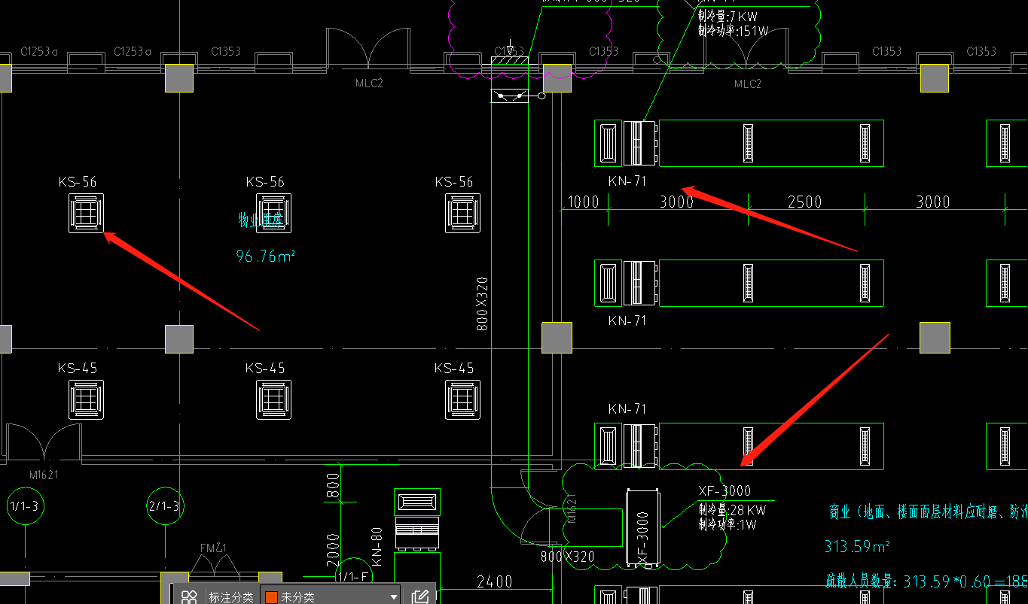
Task: Select the 1000 dimension value
Action: tap(583, 202)
